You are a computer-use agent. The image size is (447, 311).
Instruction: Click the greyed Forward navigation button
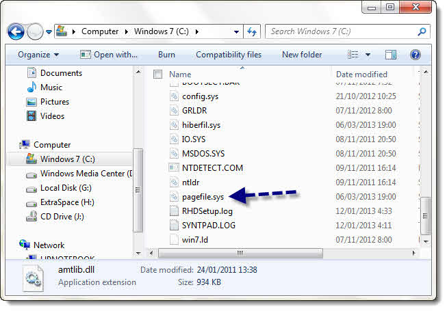coord(35,31)
